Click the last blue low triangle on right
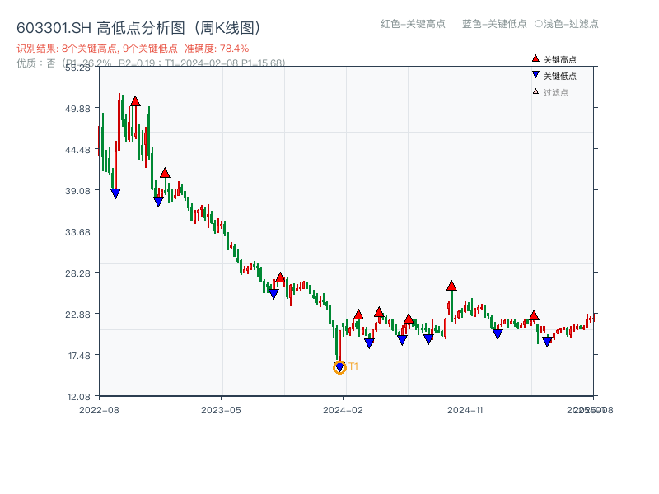This screenshot has width=659, height=494. point(547,342)
